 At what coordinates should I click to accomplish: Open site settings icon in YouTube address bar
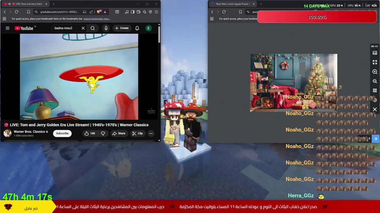click(x=36, y=12)
